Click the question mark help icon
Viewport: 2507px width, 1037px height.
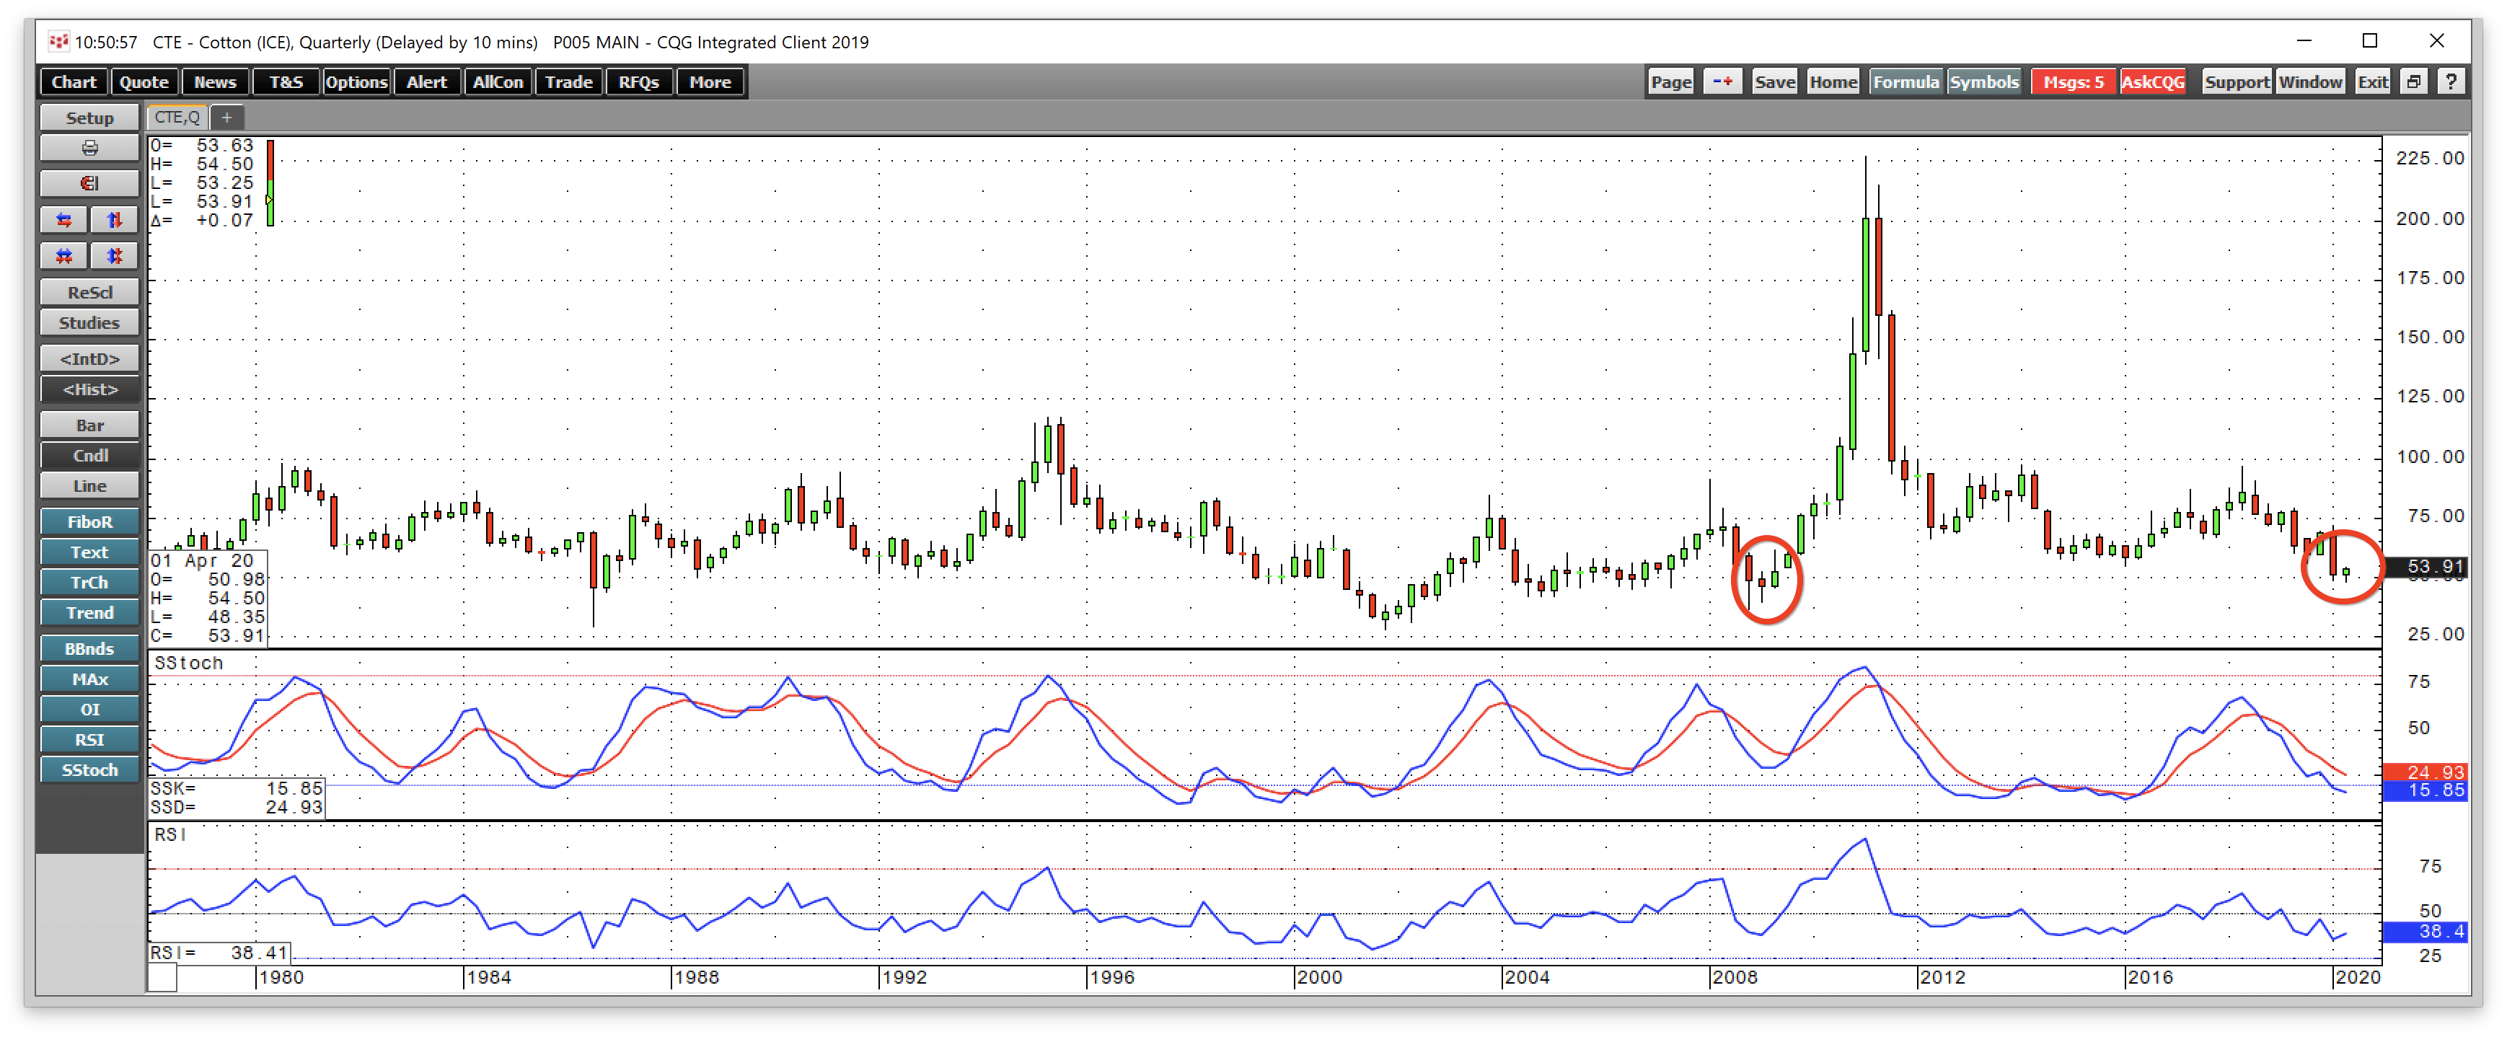2451,81
